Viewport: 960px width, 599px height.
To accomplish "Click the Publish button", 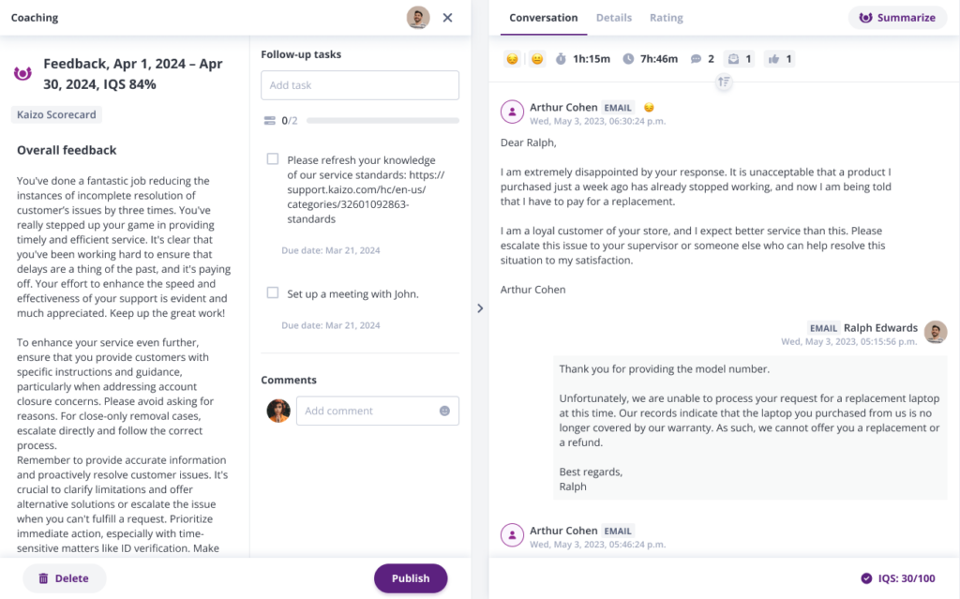I will 411,578.
